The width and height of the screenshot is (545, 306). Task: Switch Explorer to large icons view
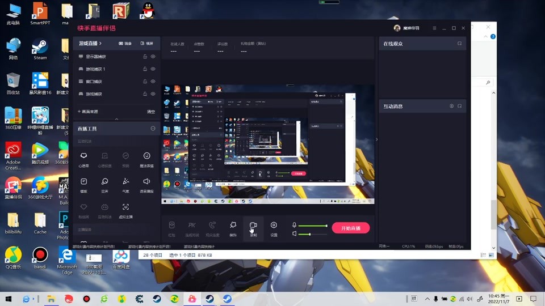click(x=491, y=255)
